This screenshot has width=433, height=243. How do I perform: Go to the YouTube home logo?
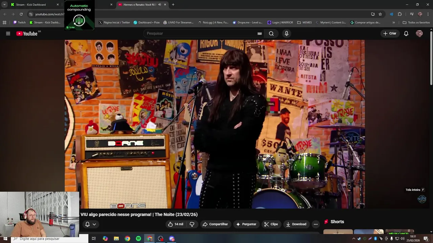click(27, 33)
